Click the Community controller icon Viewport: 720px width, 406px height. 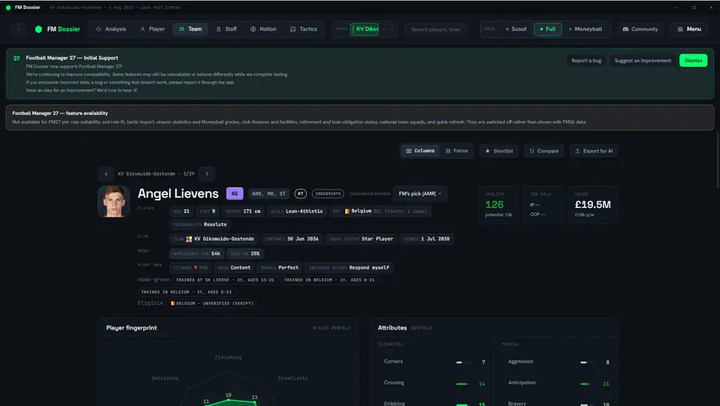point(625,29)
